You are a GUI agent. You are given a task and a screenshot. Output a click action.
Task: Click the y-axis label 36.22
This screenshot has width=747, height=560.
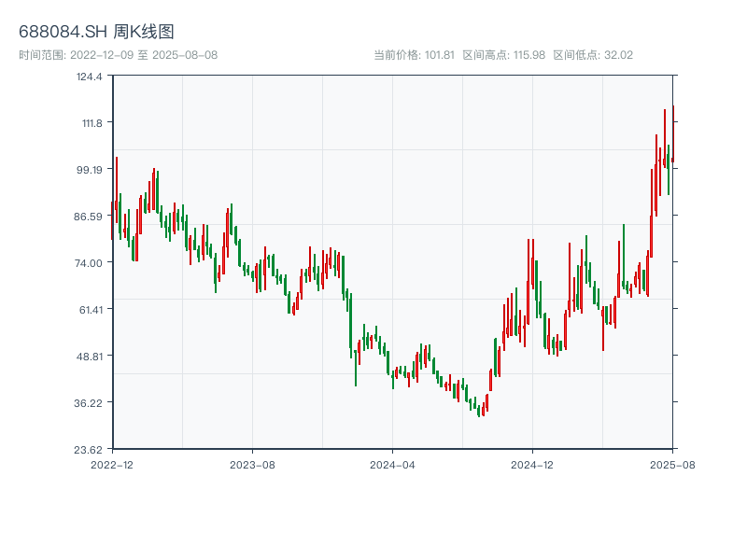pyautogui.click(x=88, y=403)
